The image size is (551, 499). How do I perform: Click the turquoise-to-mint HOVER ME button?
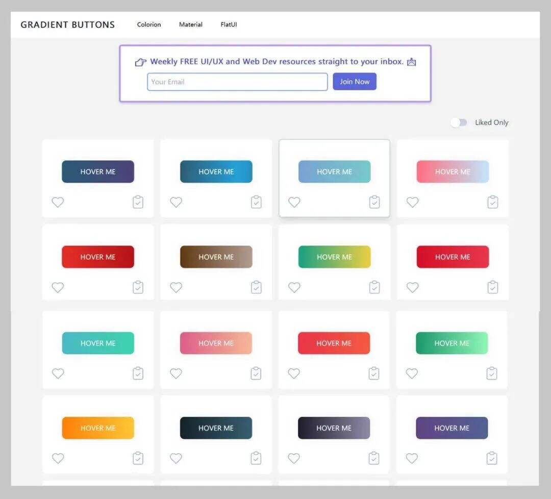[98, 343]
